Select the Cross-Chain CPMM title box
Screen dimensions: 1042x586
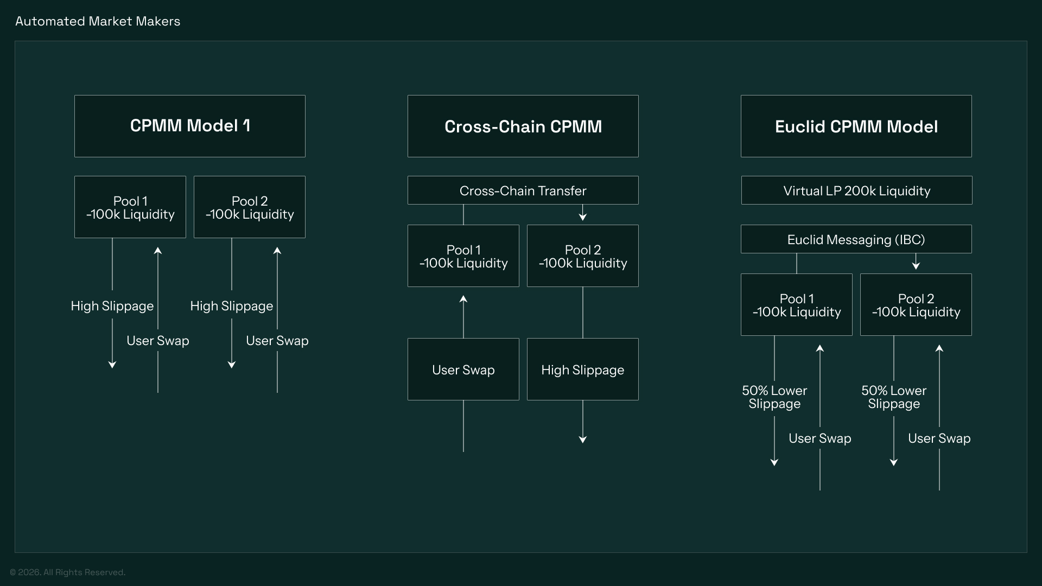[523, 126]
